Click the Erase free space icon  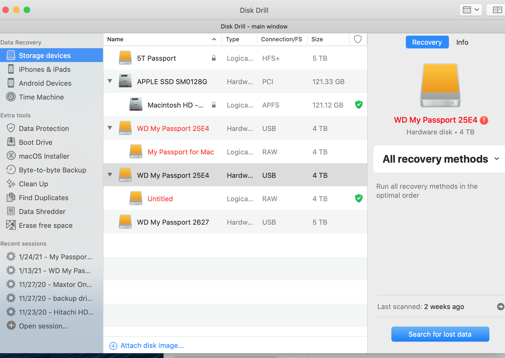point(11,225)
